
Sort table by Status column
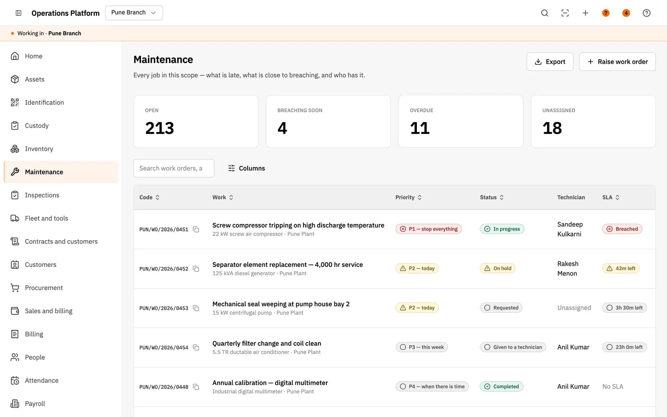tap(492, 197)
